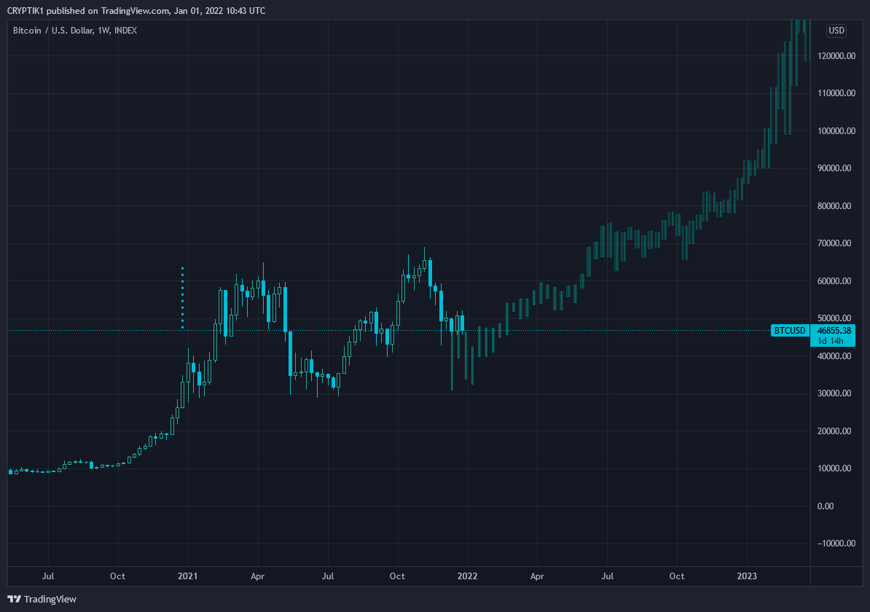
Task: Select the current price value 46855.38
Action: 834,331
